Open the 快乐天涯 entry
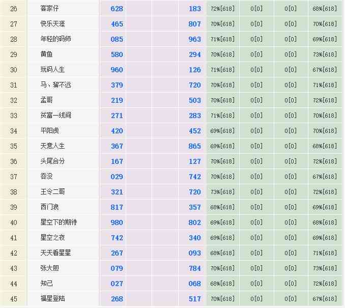345x308 pixels. point(53,24)
